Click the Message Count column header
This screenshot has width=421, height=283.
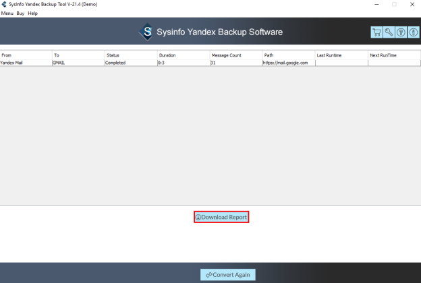[235, 55]
